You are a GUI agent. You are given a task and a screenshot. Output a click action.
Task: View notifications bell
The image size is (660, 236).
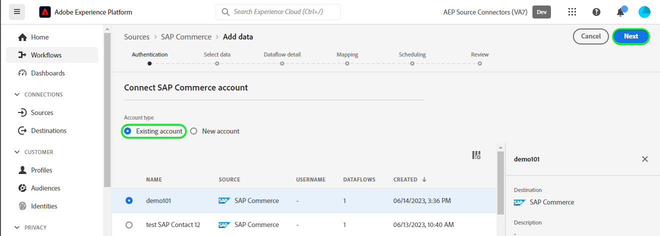(620, 12)
